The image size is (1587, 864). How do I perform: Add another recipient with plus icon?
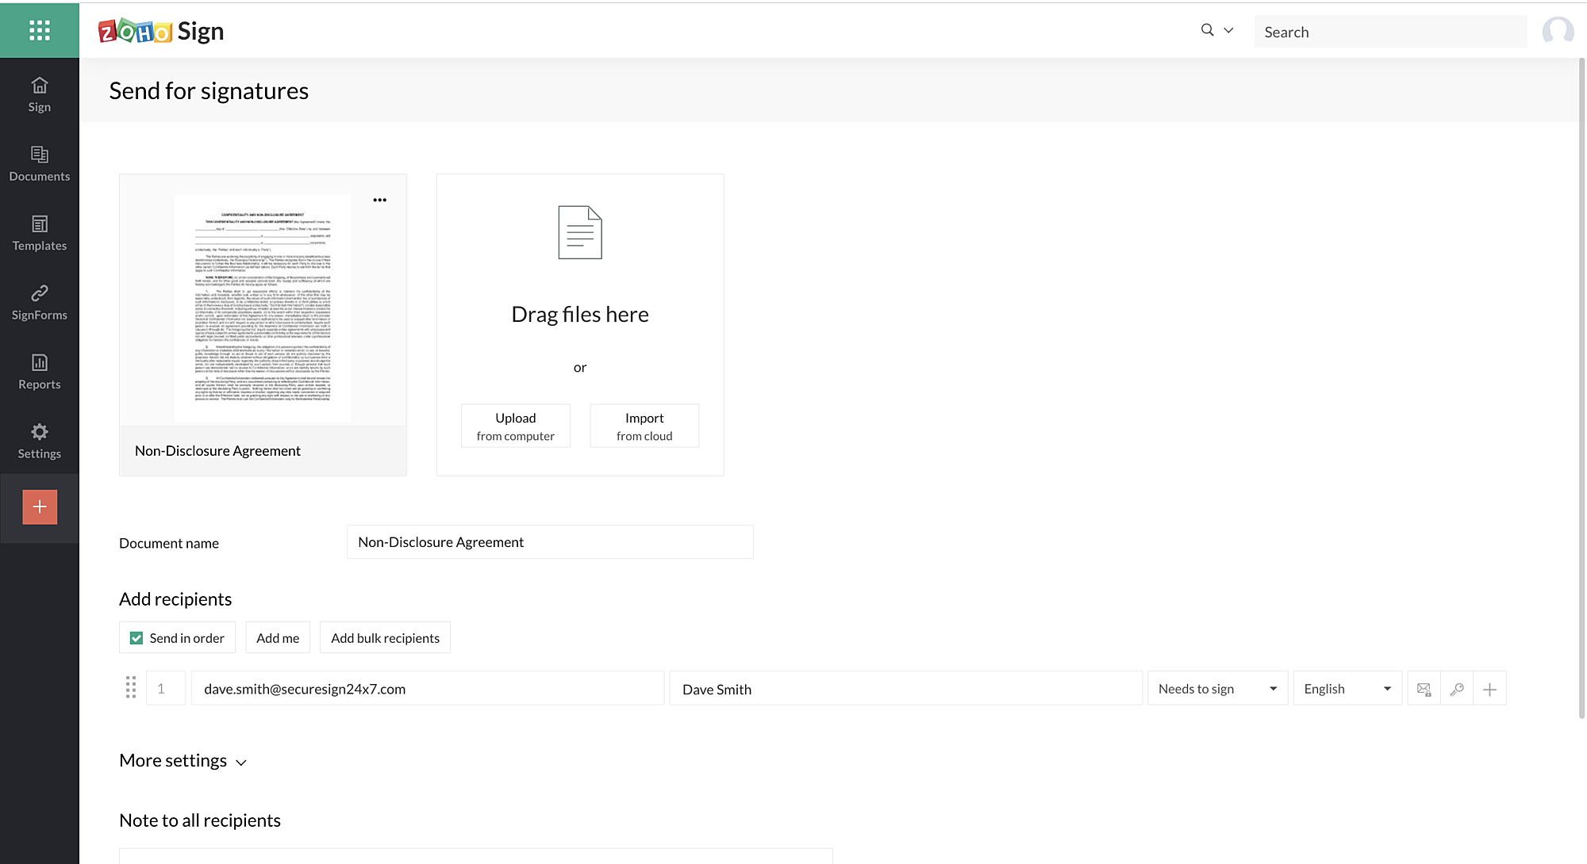pyautogui.click(x=1489, y=689)
